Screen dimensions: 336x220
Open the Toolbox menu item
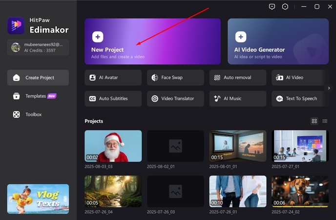pyautogui.click(x=38, y=114)
